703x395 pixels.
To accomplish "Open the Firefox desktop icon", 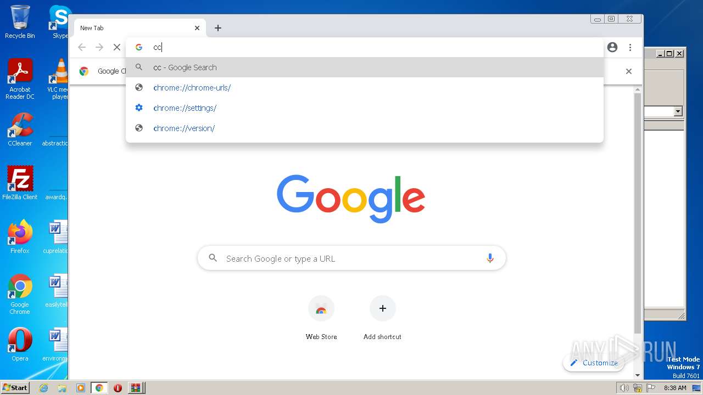I will [20, 237].
